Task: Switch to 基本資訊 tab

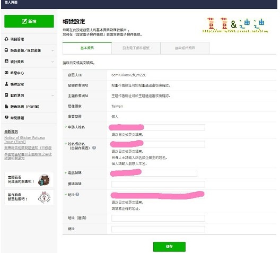Action: tap(87, 48)
